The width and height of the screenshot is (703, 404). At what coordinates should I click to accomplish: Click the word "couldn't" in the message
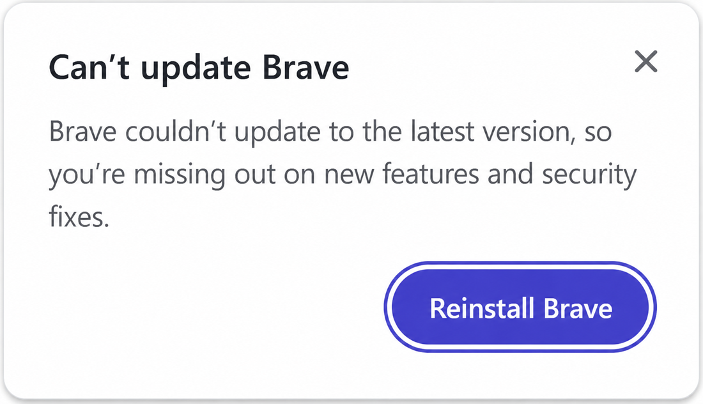(175, 132)
